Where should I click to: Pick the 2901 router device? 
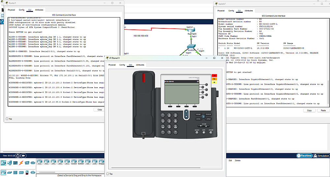pos(60,162)
